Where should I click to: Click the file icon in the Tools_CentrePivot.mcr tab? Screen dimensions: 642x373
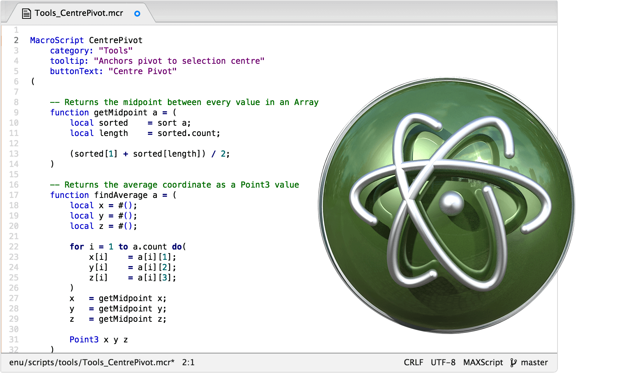point(27,14)
